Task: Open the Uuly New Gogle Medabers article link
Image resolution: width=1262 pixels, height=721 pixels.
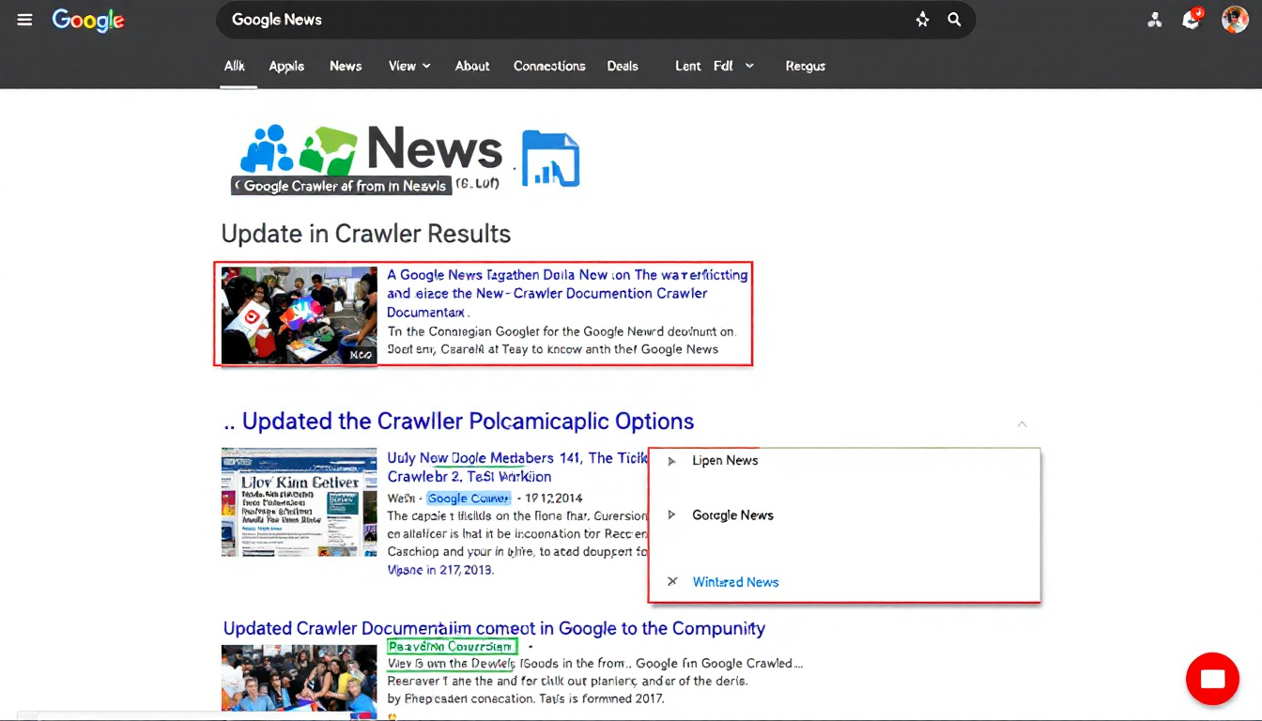Action: coord(516,468)
